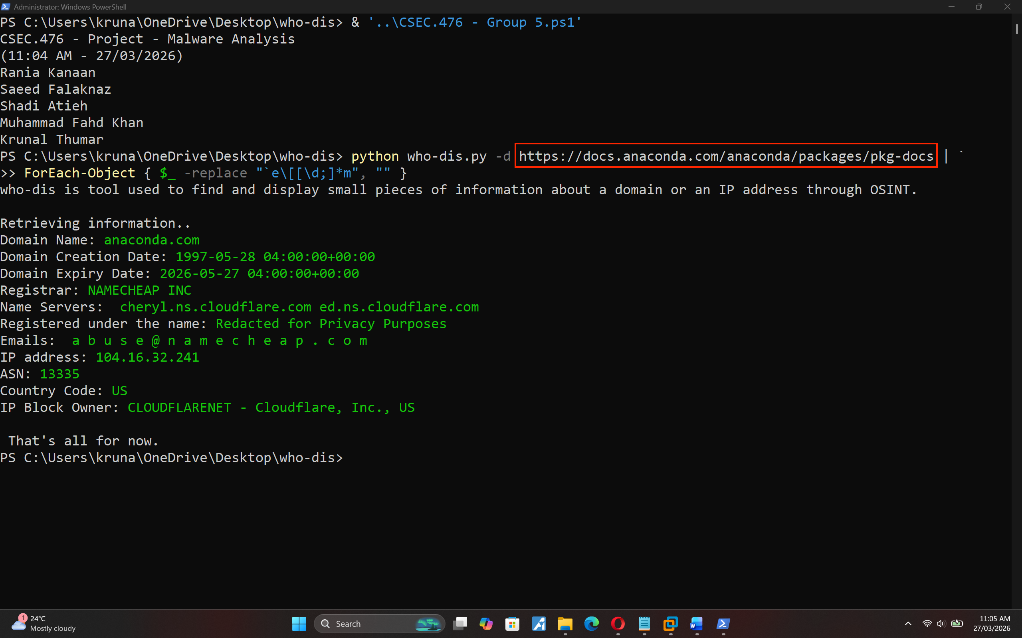
Task: Open the weather widget showing 24°C
Action: coord(43,624)
